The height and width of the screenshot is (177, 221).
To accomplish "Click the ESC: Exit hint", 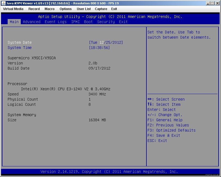I will (157, 141).
